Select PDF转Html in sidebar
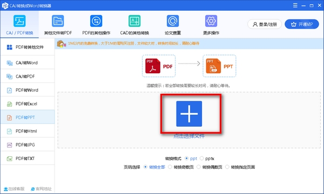Viewport: 324px width, 194px height. click(28, 131)
